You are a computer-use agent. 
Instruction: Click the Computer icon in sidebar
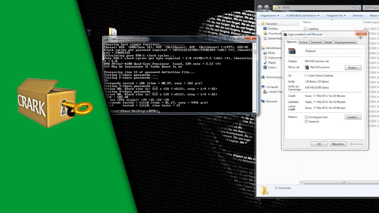click(263, 87)
